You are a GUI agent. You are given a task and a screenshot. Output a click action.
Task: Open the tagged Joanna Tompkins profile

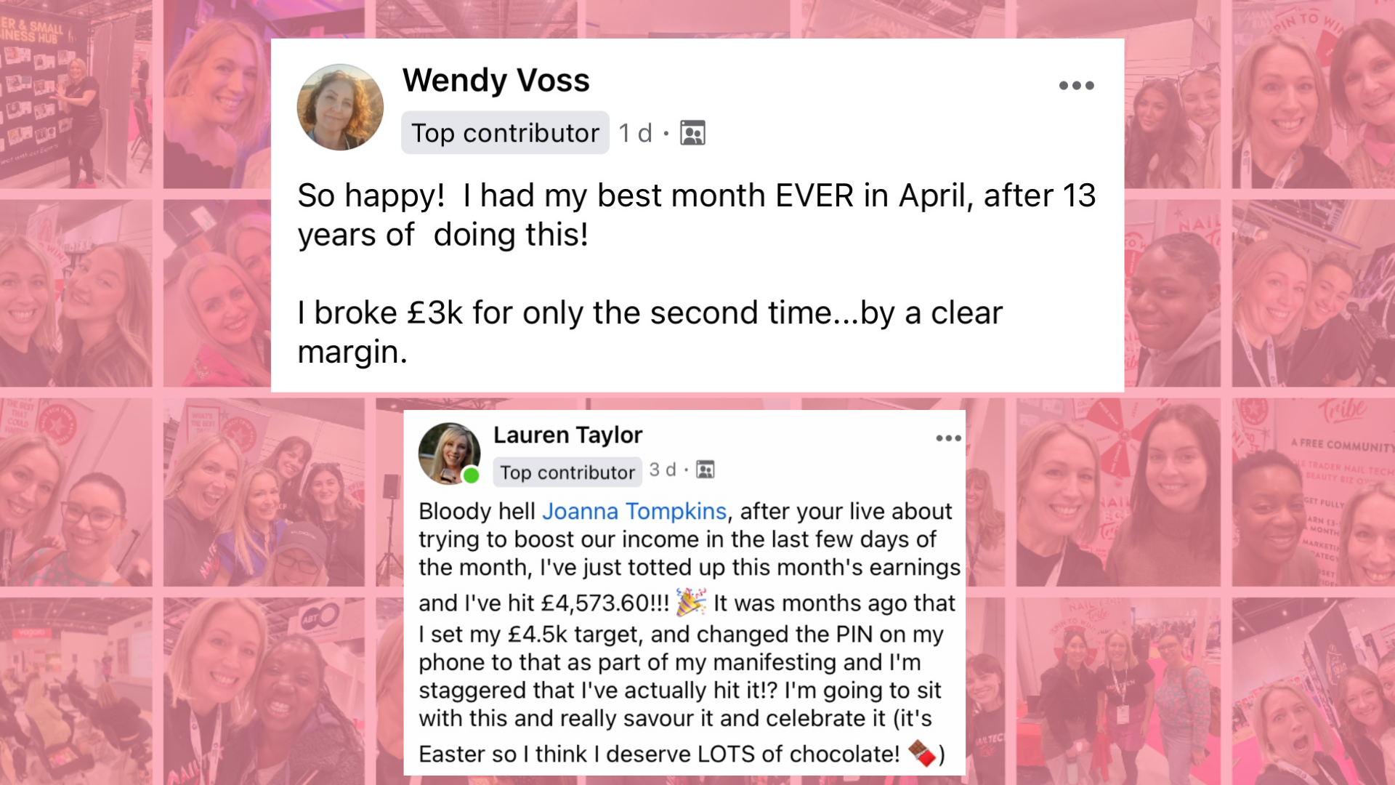pos(634,511)
